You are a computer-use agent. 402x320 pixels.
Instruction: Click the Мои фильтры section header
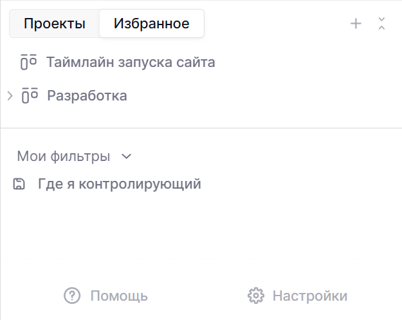tap(63, 156)
